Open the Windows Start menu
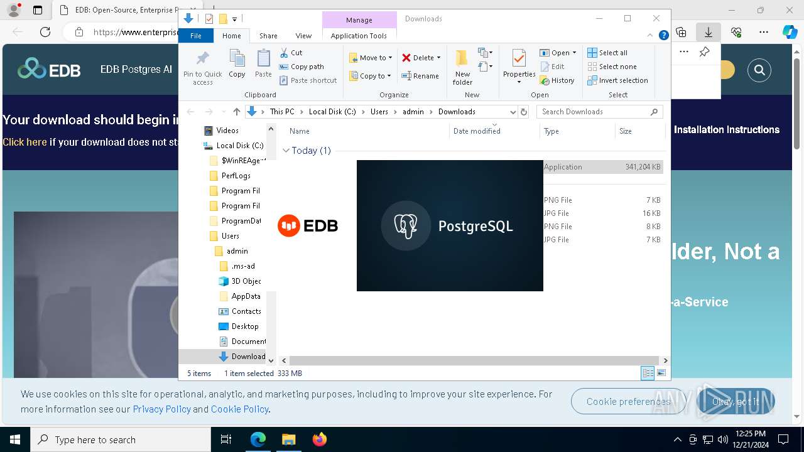The width and height of the screenshot is (804, 452). click(x=15, y=439)
